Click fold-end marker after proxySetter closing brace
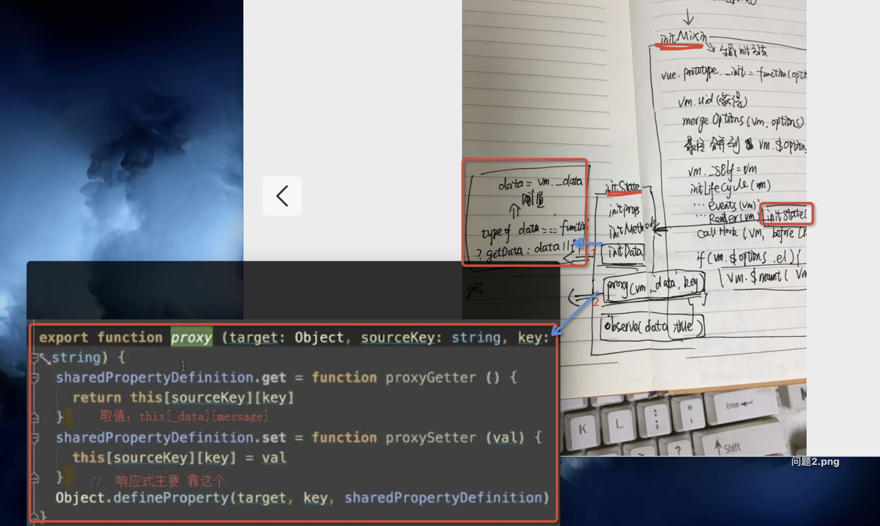Screen dimensions: 880x526 (x=35, y=477)
